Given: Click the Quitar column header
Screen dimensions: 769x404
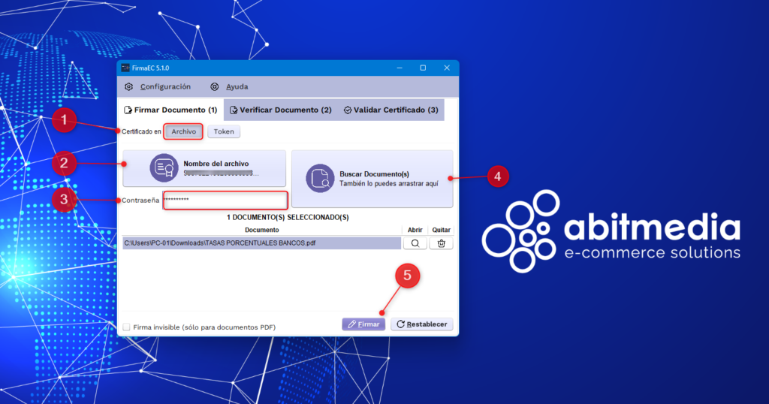Looking at the screenshot, I should pos(441,230).
